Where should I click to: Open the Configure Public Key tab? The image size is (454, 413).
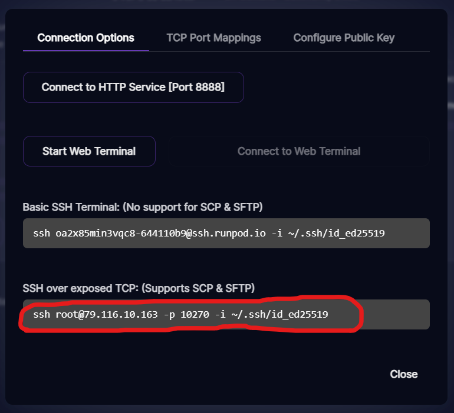coord(344,38)
